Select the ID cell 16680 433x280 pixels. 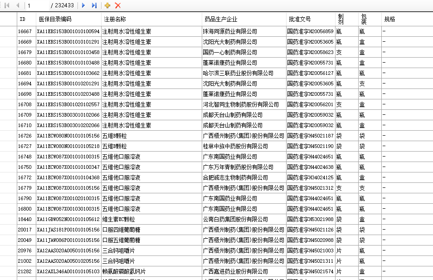coord(26,63)
